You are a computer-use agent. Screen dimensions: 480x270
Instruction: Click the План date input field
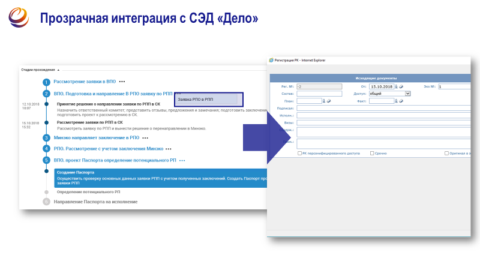coord(309,101)
